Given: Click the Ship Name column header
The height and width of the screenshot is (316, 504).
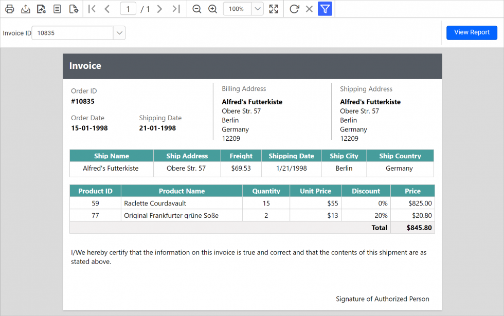Looking at the screenshot, I should tap(112, 156).
